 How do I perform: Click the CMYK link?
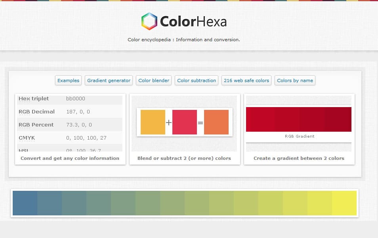26,138
